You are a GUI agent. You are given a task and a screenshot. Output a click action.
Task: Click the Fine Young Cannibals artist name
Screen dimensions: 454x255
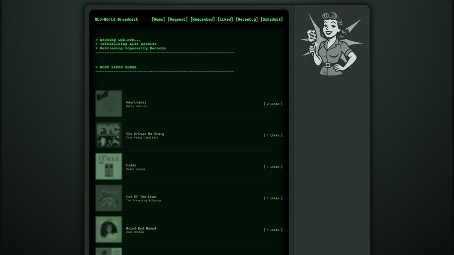(142, 138)
